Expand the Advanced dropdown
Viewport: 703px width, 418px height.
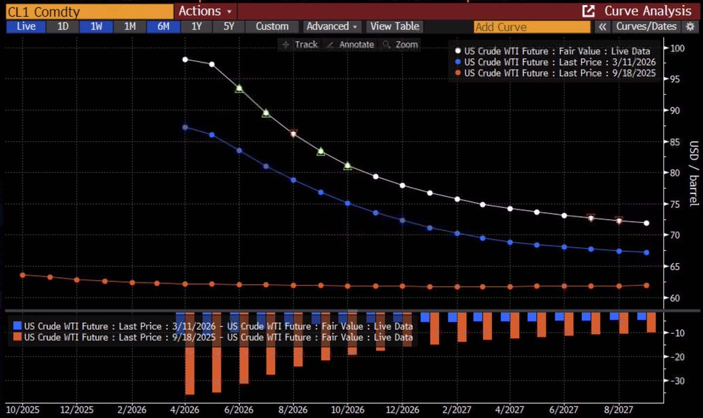[332, 26]
